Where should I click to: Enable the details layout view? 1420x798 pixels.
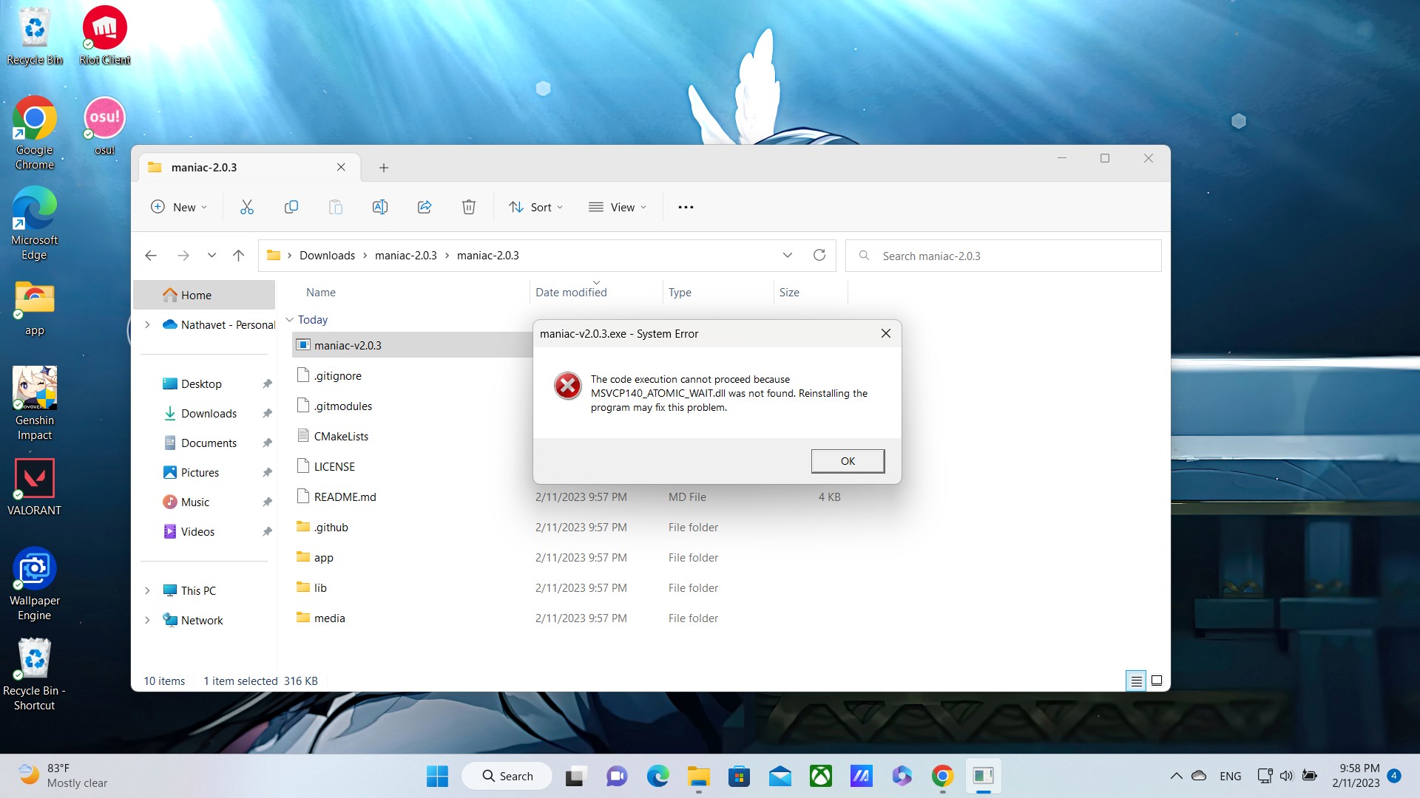(x=1135, y=681)
